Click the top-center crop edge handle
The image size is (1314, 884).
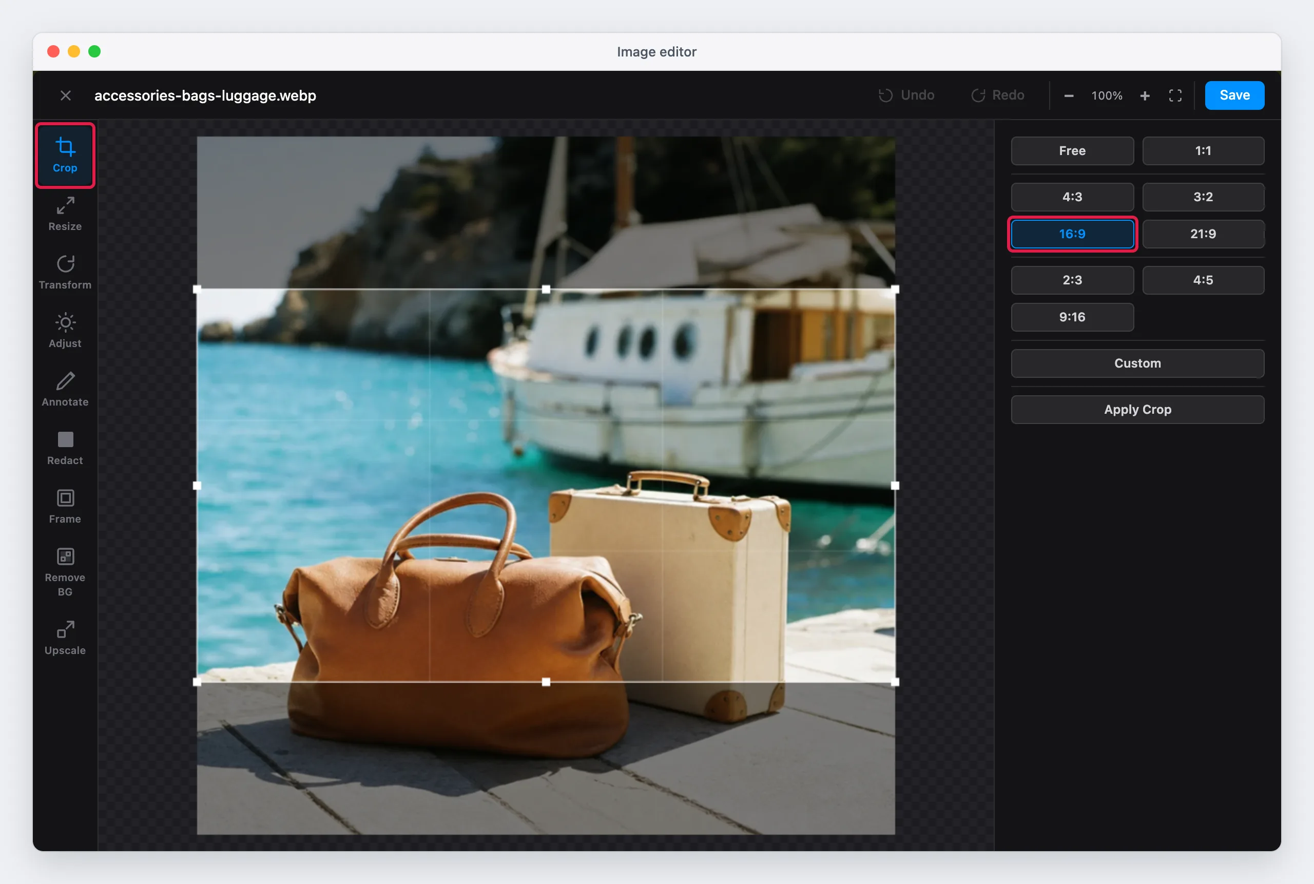click(546, 289)
